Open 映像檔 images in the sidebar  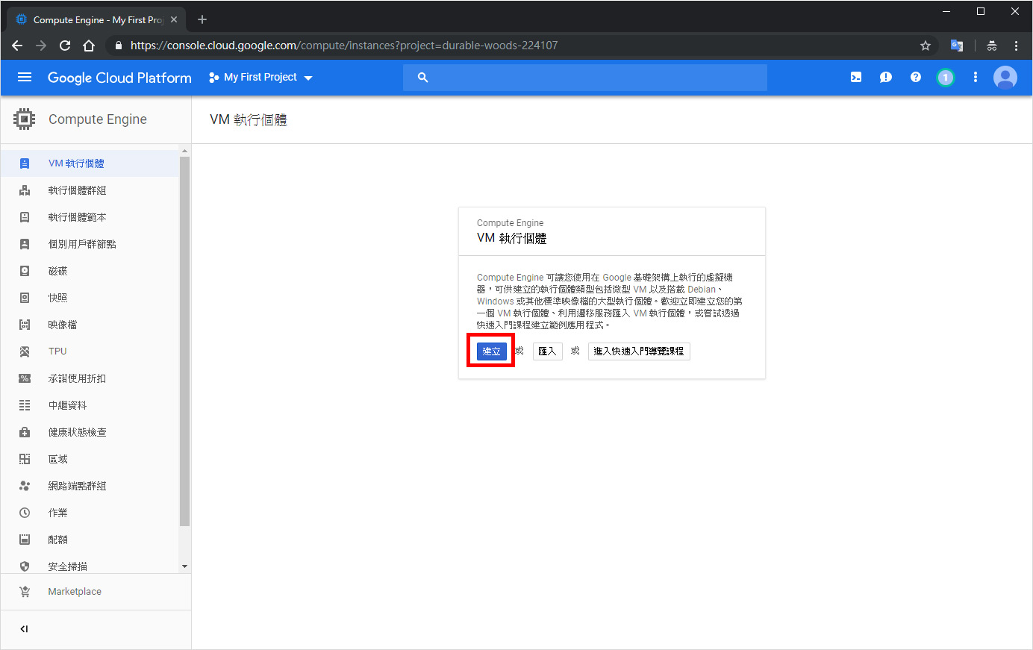[x=90, y=325]
